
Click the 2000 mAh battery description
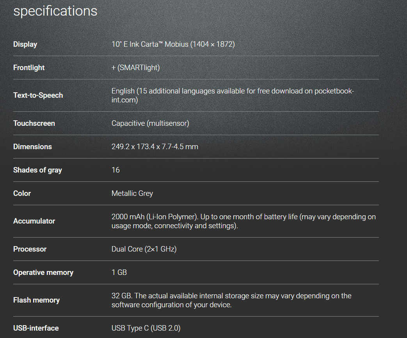coord(243,221)
